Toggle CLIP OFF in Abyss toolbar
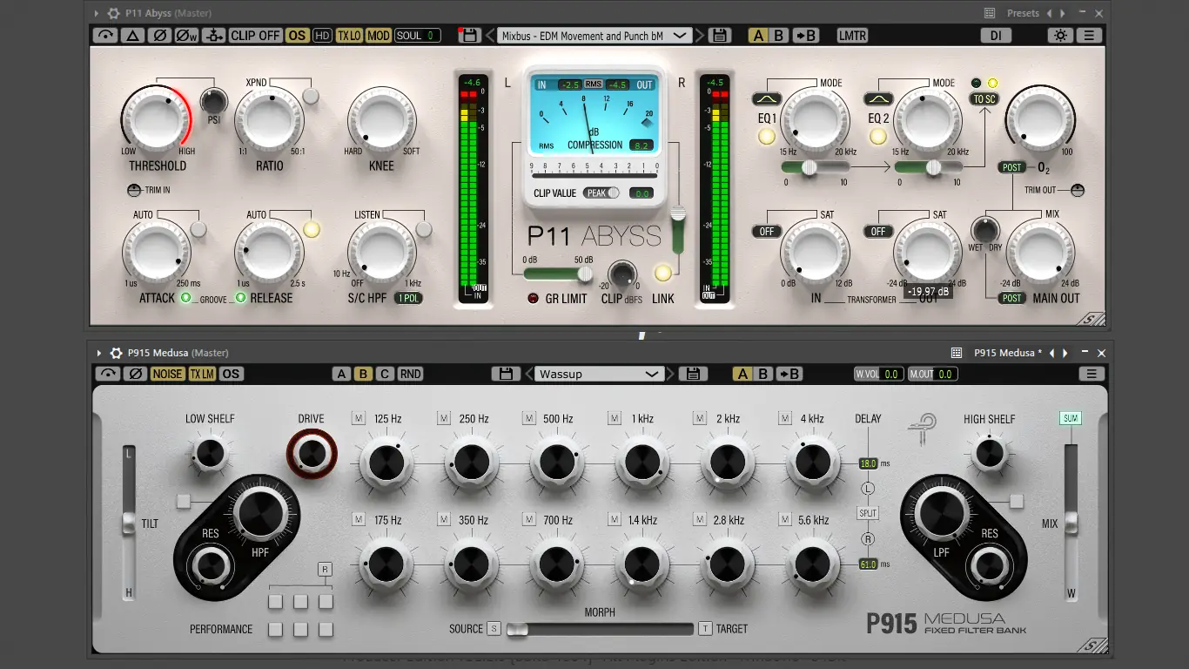The height and width of the screenshot is (669, 1189). [256, 36]
